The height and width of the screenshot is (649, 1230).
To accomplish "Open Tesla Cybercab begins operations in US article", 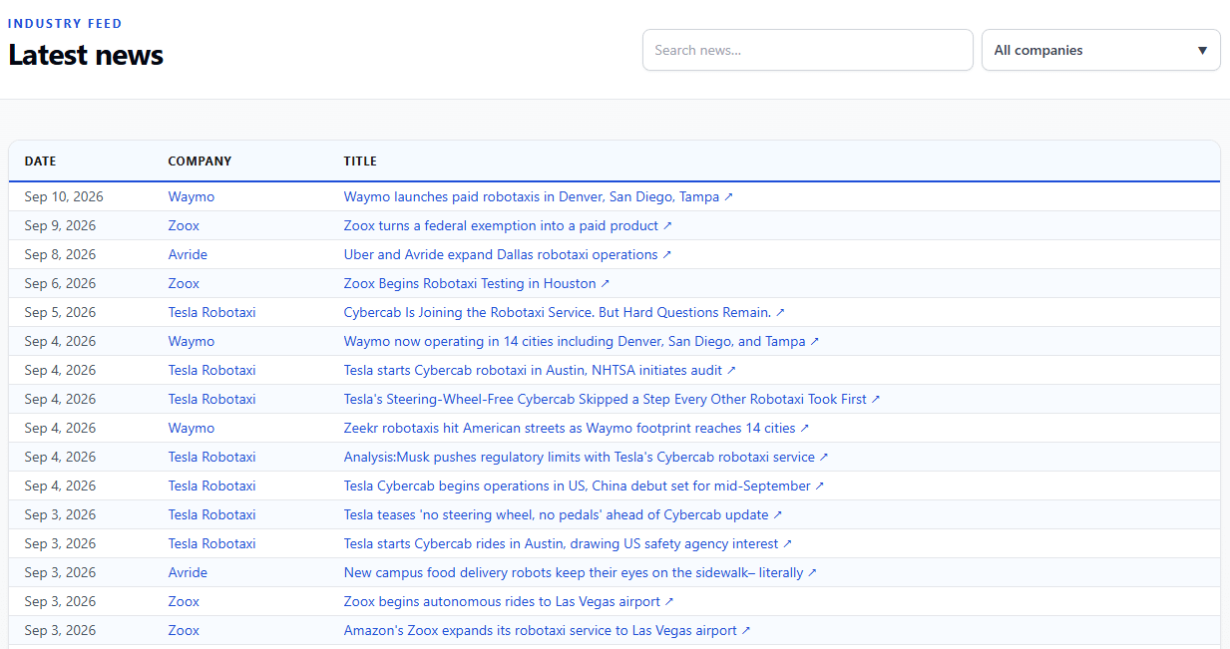I will 578,487.
